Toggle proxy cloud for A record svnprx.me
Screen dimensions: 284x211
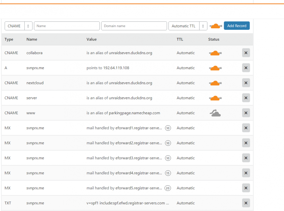tap(215, 68)
